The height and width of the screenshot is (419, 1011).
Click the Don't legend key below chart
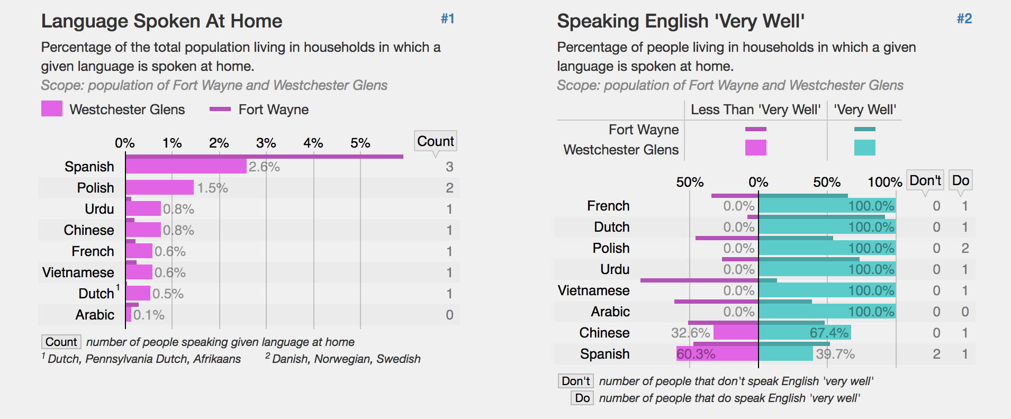pyautogui.click(x=575, y=381)
